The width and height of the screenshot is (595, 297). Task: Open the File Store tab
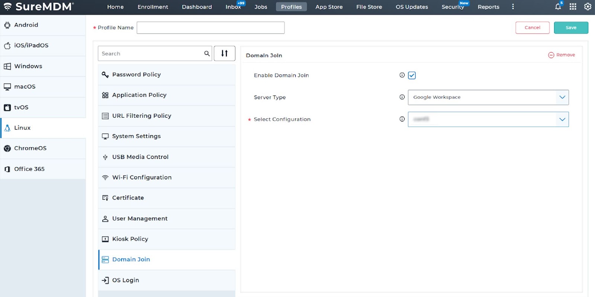(369, 7)
